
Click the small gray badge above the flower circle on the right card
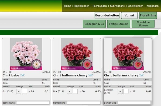pos(139,60)
